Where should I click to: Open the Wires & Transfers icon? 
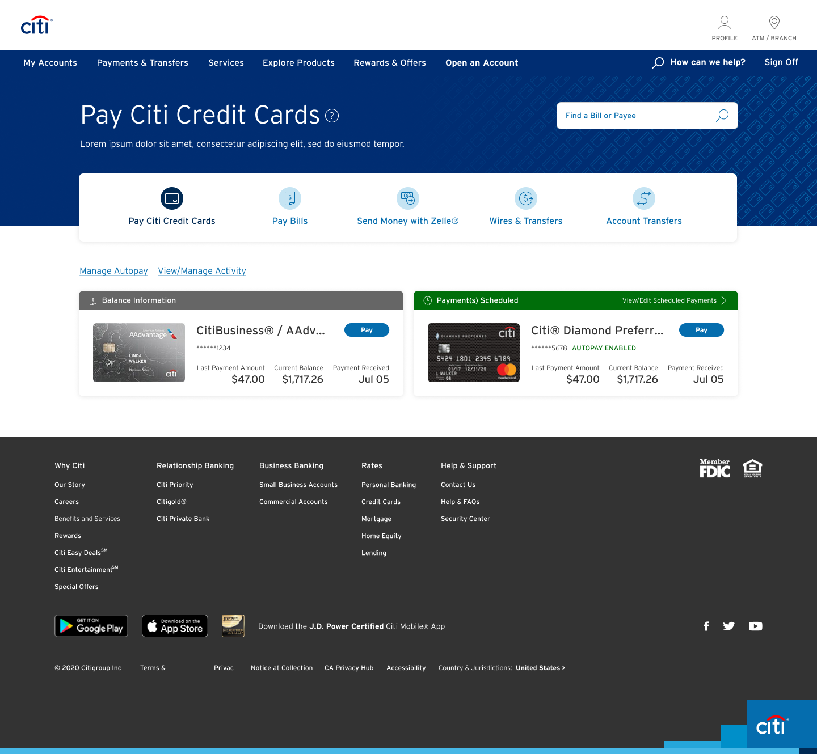pyautogui.click(x=526, y=198)
